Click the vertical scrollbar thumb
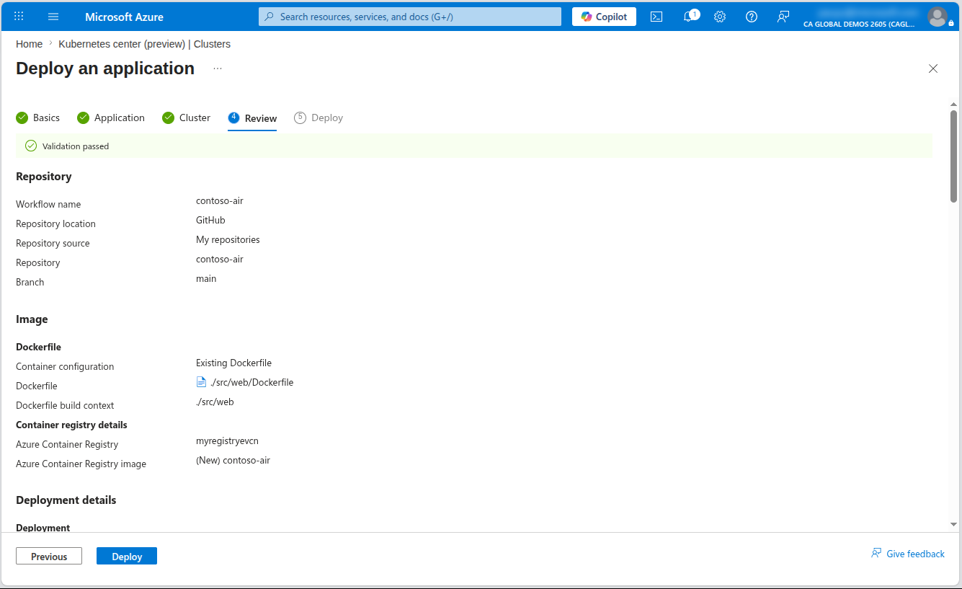This screenshot has width=962, height=589. pyautogui.click(x=953, y=157)
